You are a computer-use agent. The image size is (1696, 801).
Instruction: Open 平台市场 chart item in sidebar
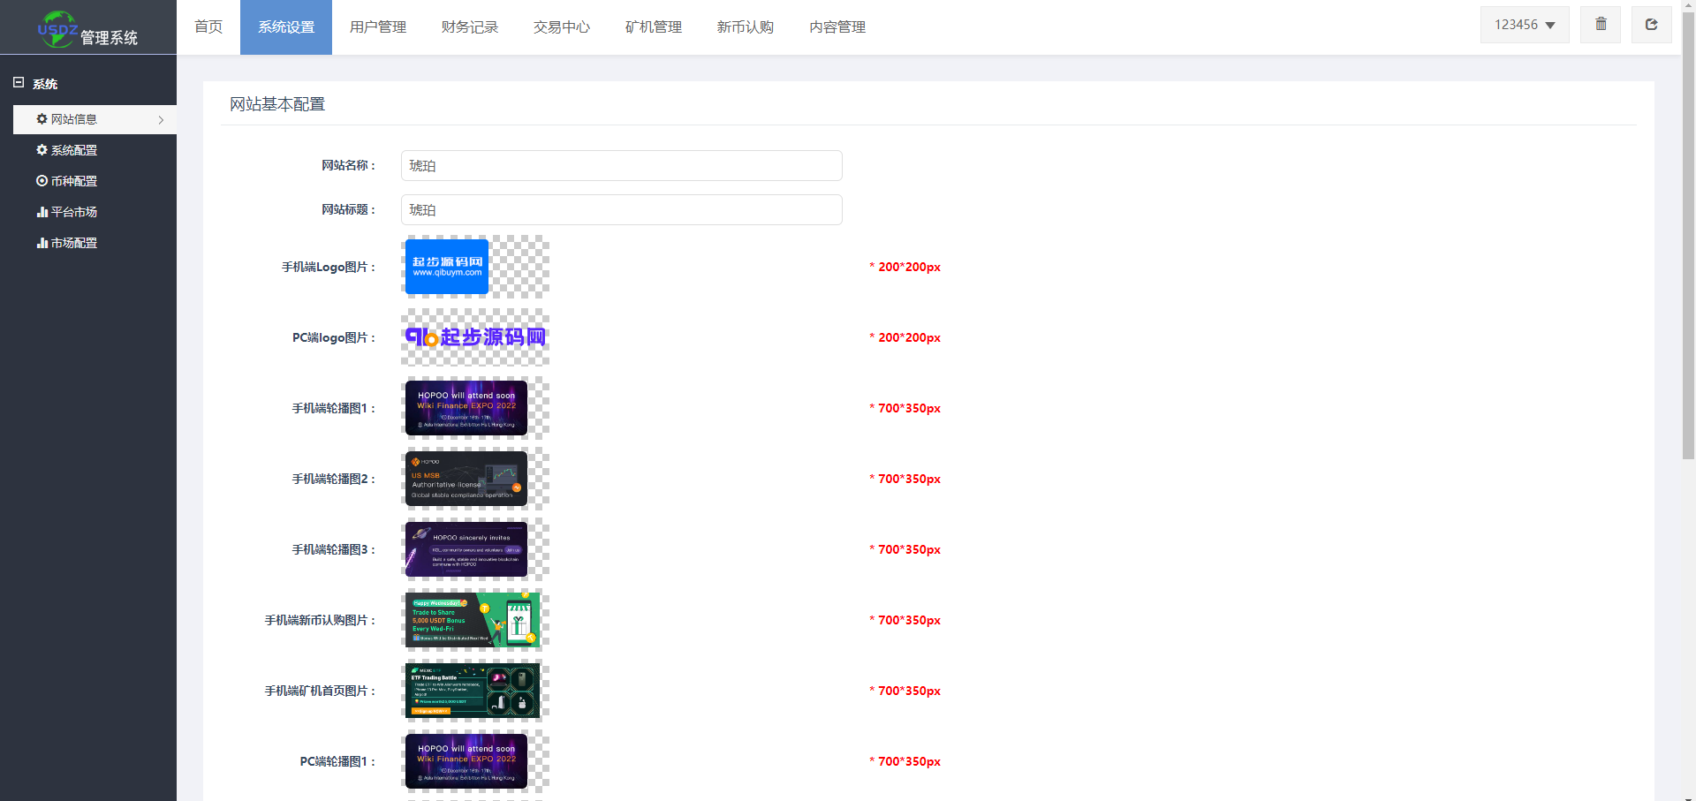[x=67, y=212]
